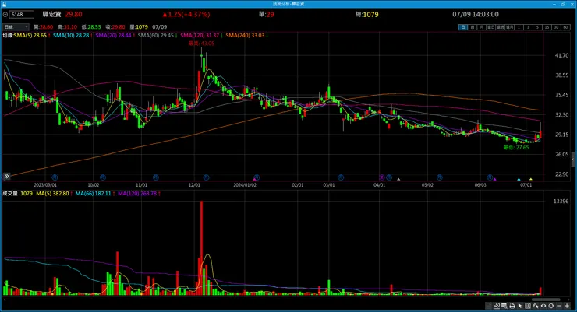Image resolution: width=577 pixels, height=312 pixels.
Task: Click the tallest red volume bar
Action: coord(201,247)
